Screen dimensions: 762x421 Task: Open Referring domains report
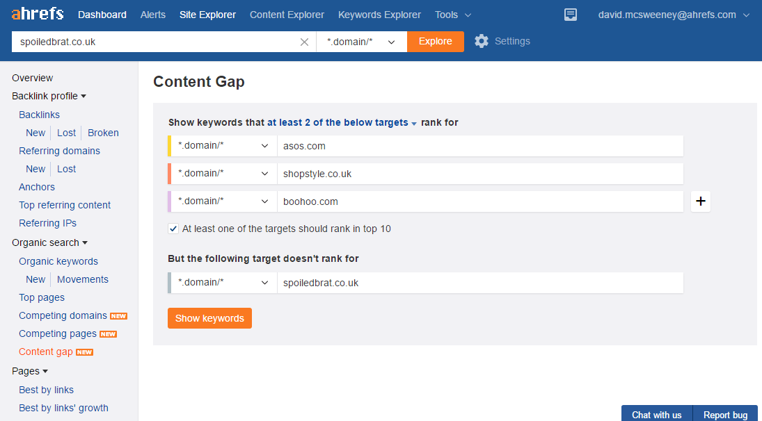tap(59, 151)
